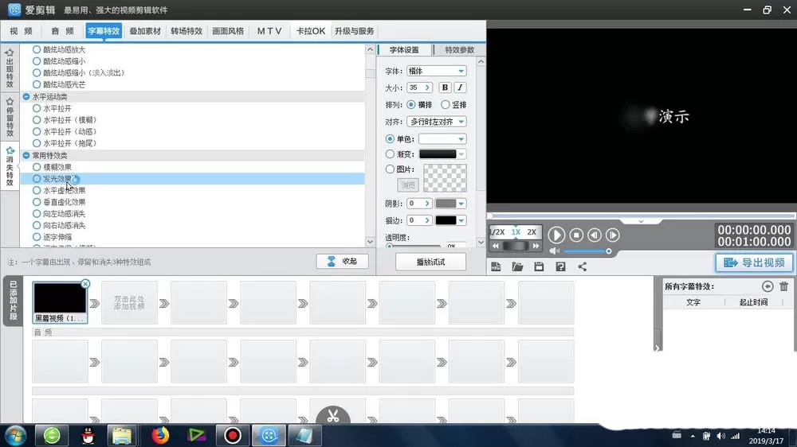797x447 pixels.
Task: Open the 字体 font dropdown
Action: point(461,71)
